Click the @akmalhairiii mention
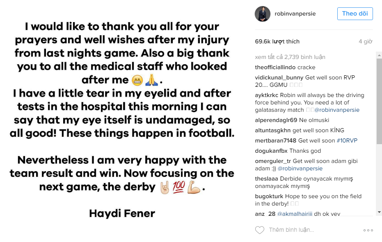This screenshot has height=242, width=382. pos(295,214)
